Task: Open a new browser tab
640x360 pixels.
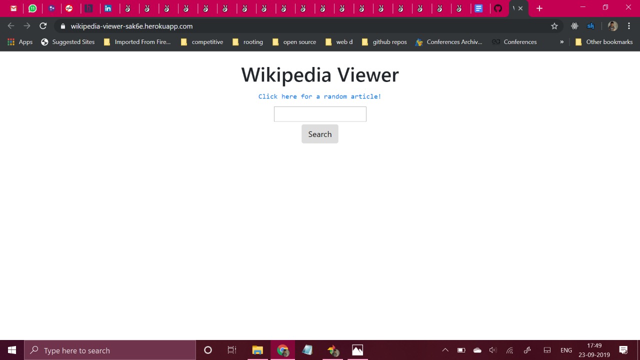Action: click(x=539, y=8)
